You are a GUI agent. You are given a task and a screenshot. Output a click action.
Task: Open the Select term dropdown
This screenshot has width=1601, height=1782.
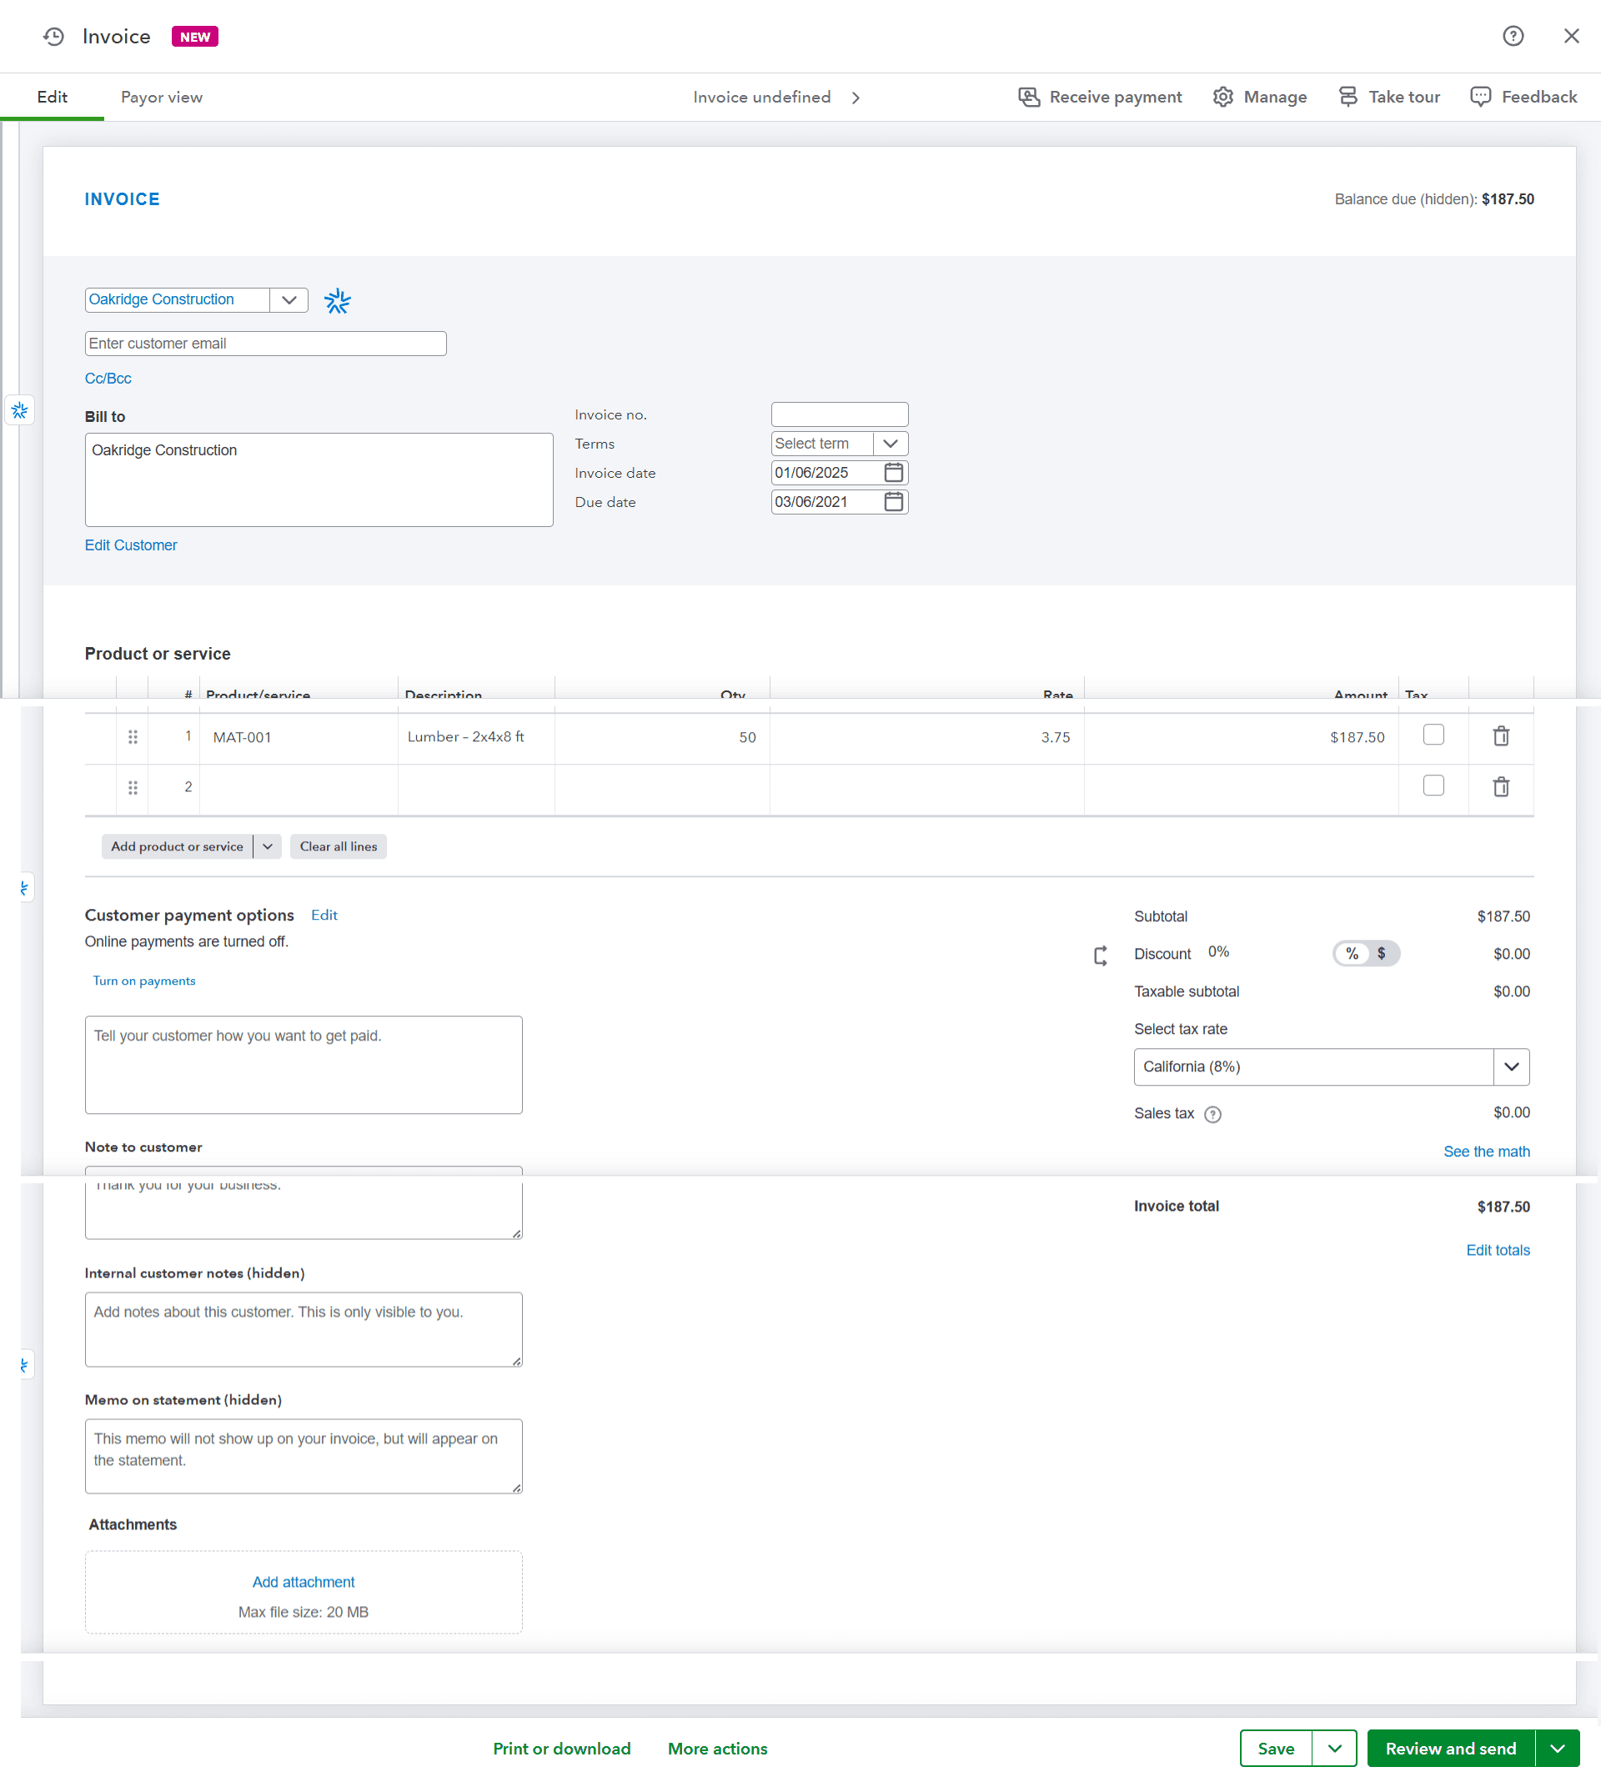(x=891, y=444)
